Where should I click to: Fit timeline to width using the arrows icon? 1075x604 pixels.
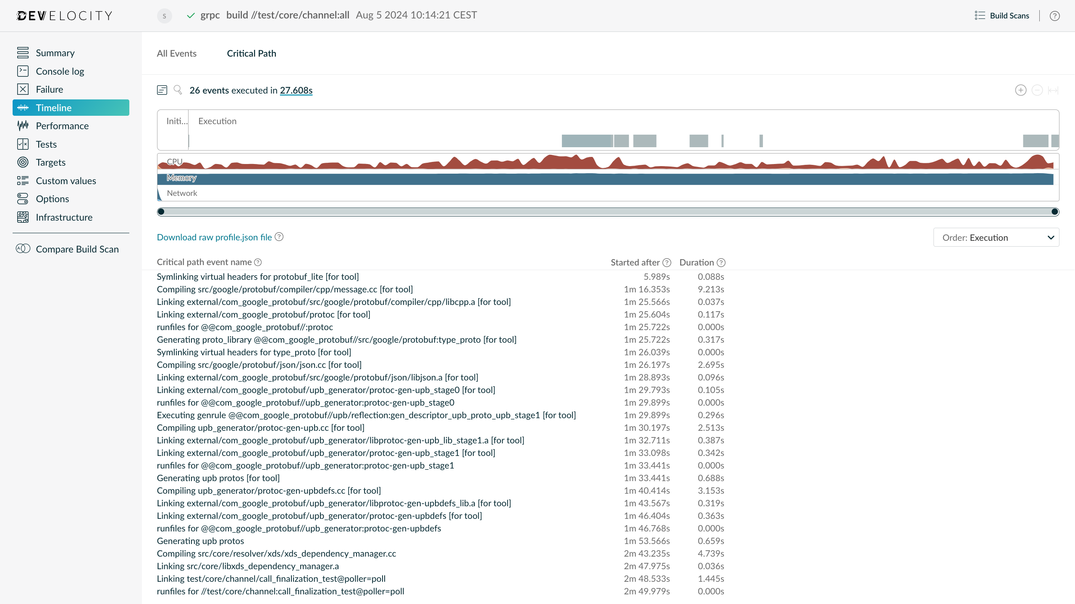point(1053,90)
